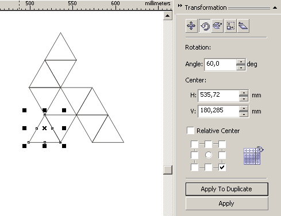Viewport: 281px width, 216px height.
Task: Click the ruler millimeters label
Action: 157,3
